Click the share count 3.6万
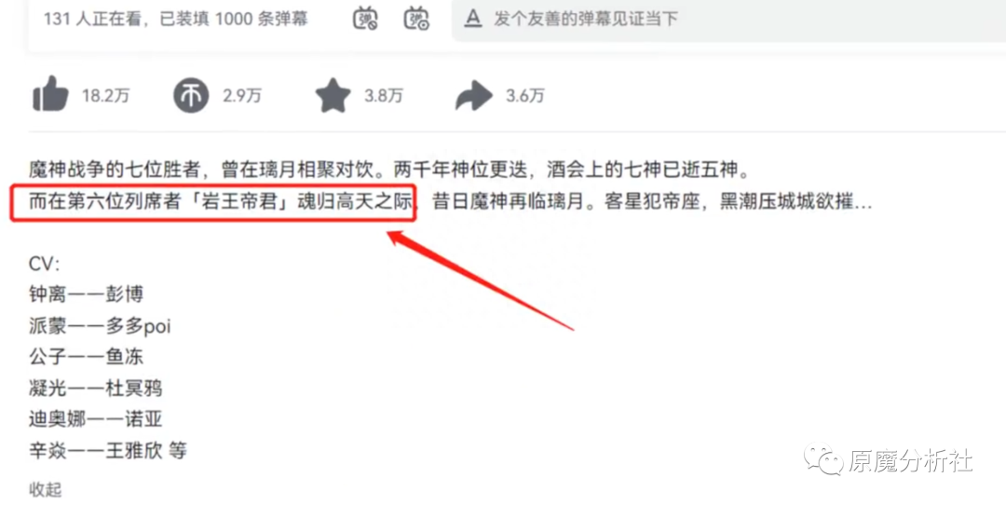 pyautogui.click(x=524, y=96)
